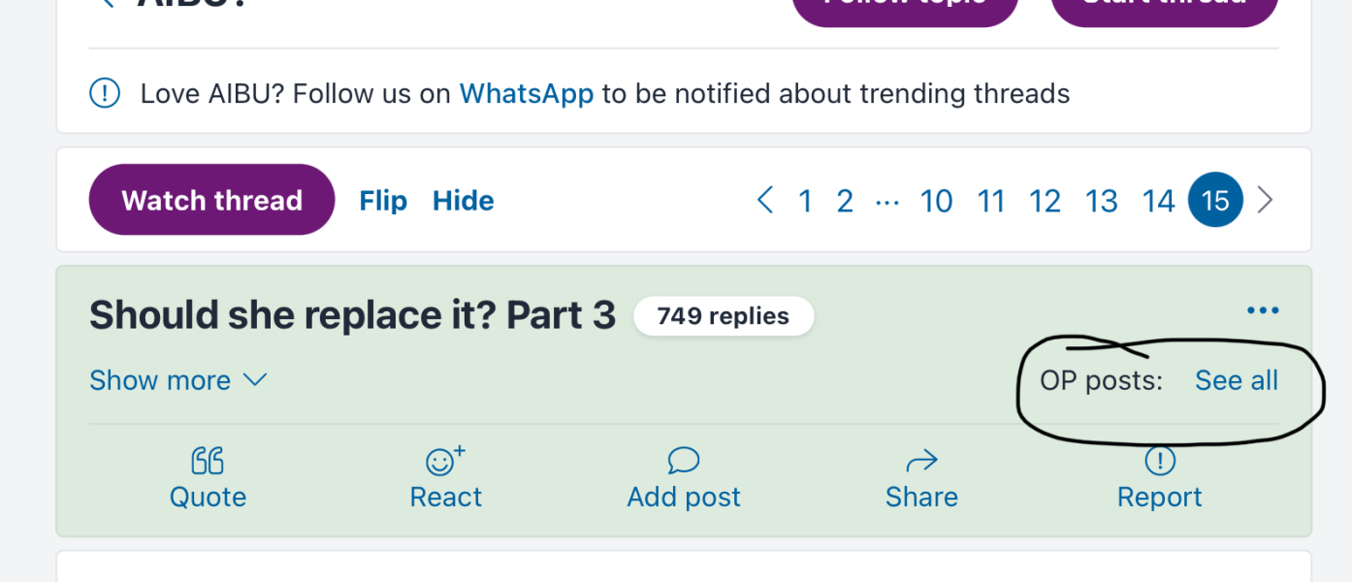Hide this thread
Viewport: 1352px width, 582px height.
tap(463, 201)
